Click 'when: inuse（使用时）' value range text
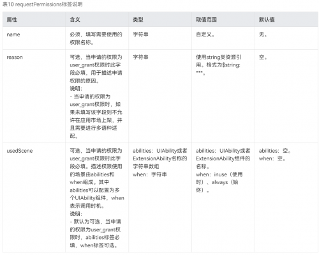This screenshot has height=255, width=319. click(x=219, y=178)
